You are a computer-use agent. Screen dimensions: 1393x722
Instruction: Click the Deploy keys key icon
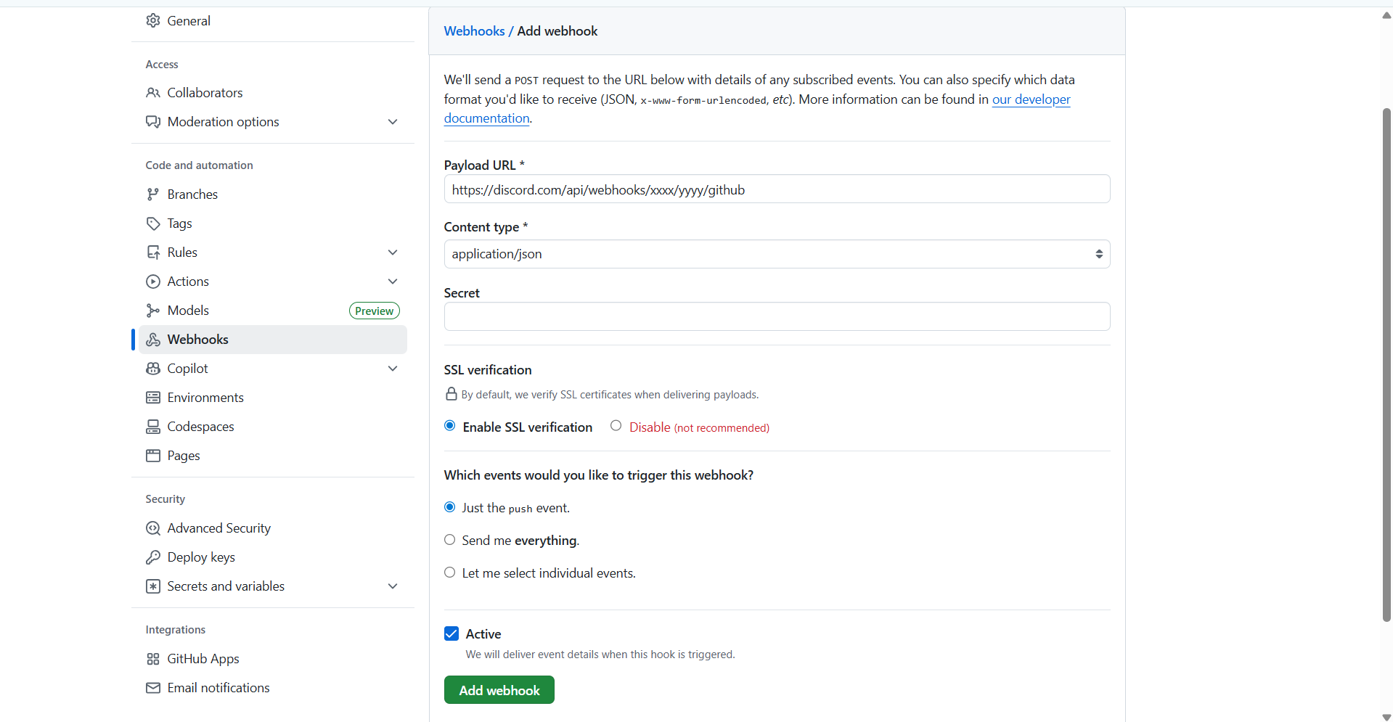(152, 557)
